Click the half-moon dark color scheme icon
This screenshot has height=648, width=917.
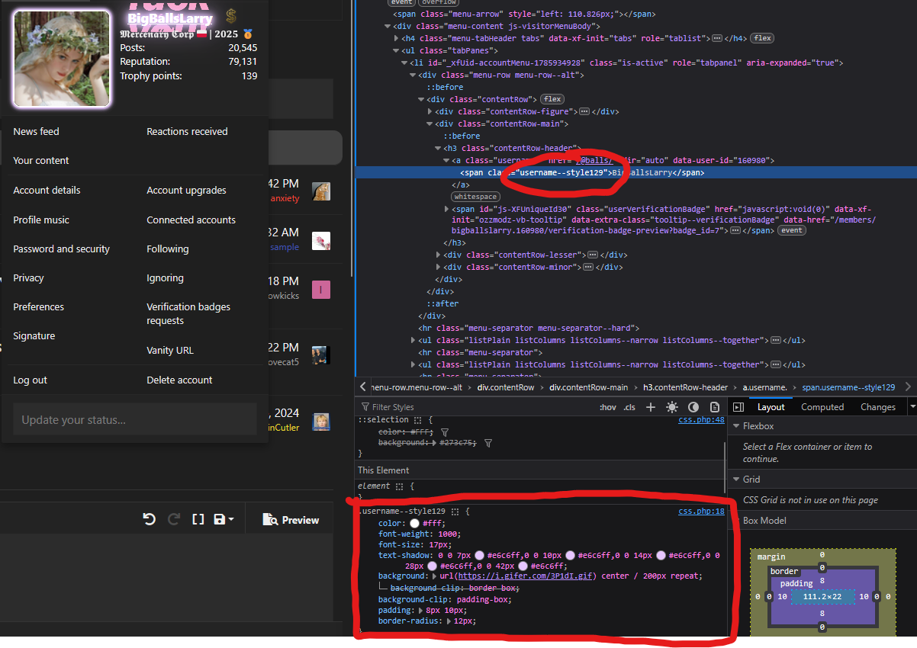pyautogui.click(x=693, y=407)
